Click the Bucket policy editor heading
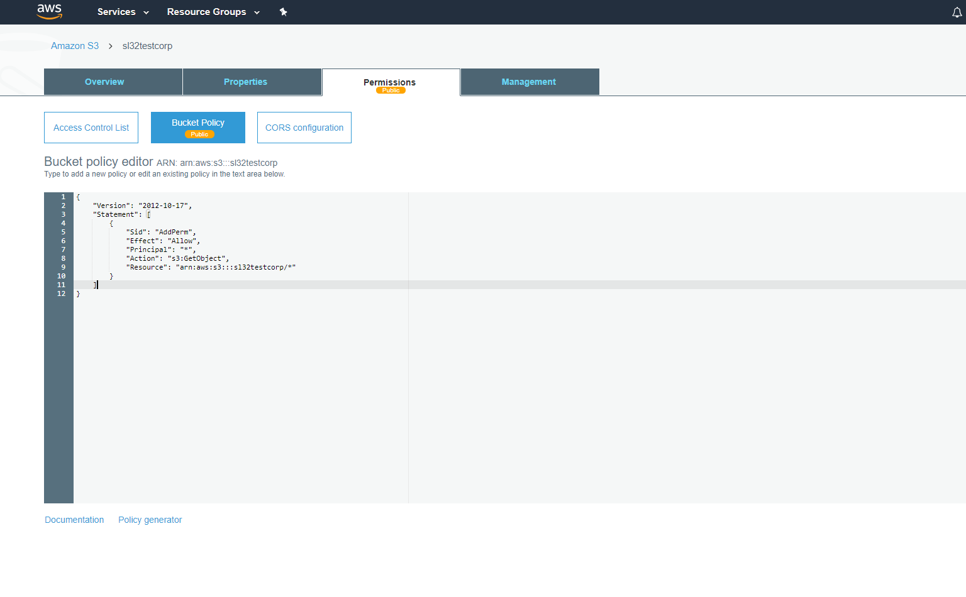 click(x=99, y=162)
